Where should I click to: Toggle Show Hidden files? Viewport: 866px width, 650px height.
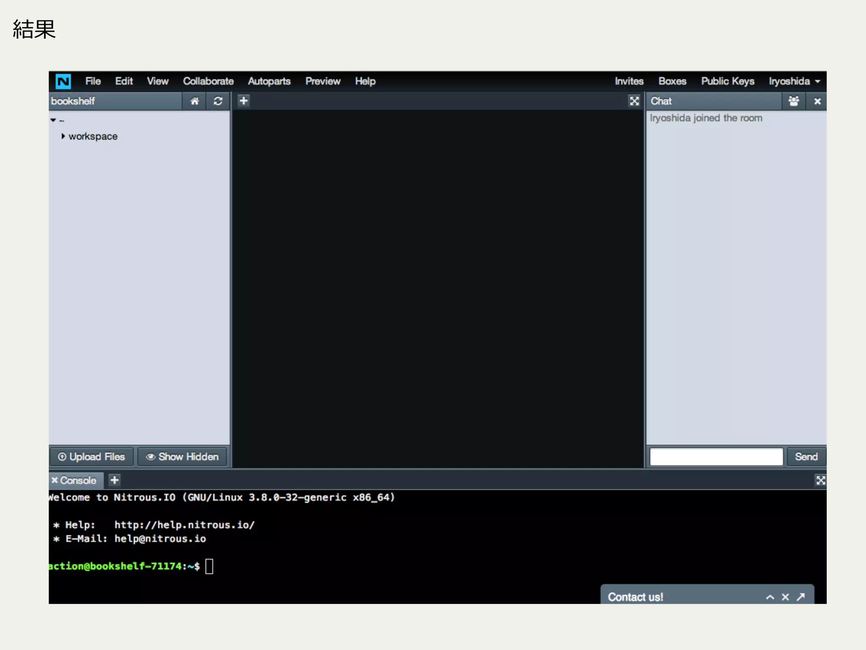[x=182, y=457]
